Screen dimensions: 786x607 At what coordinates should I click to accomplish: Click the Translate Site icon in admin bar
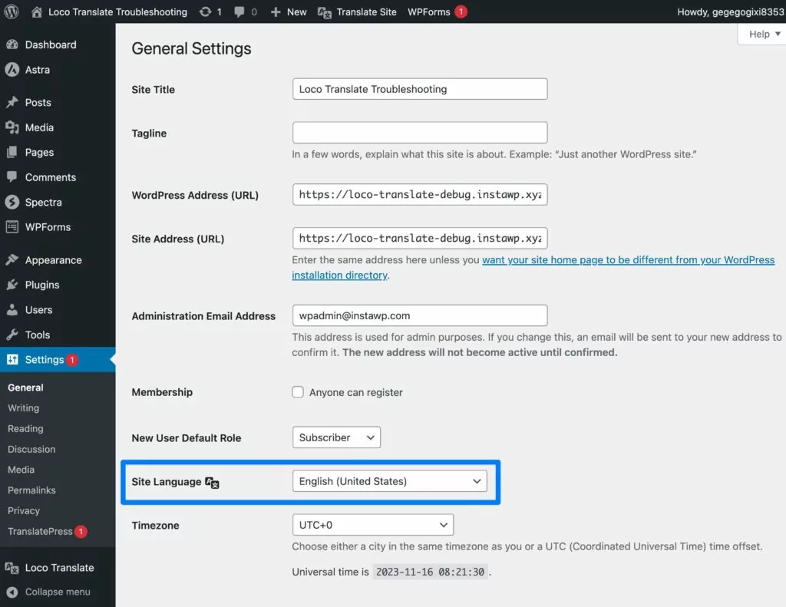[x=325, y=12]
